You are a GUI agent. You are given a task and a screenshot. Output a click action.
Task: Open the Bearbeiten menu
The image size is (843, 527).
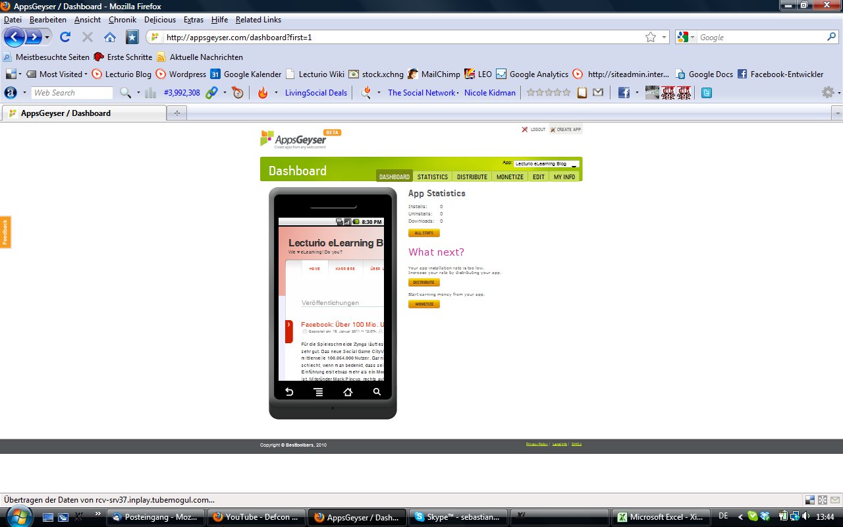click(x=48, y=20)
